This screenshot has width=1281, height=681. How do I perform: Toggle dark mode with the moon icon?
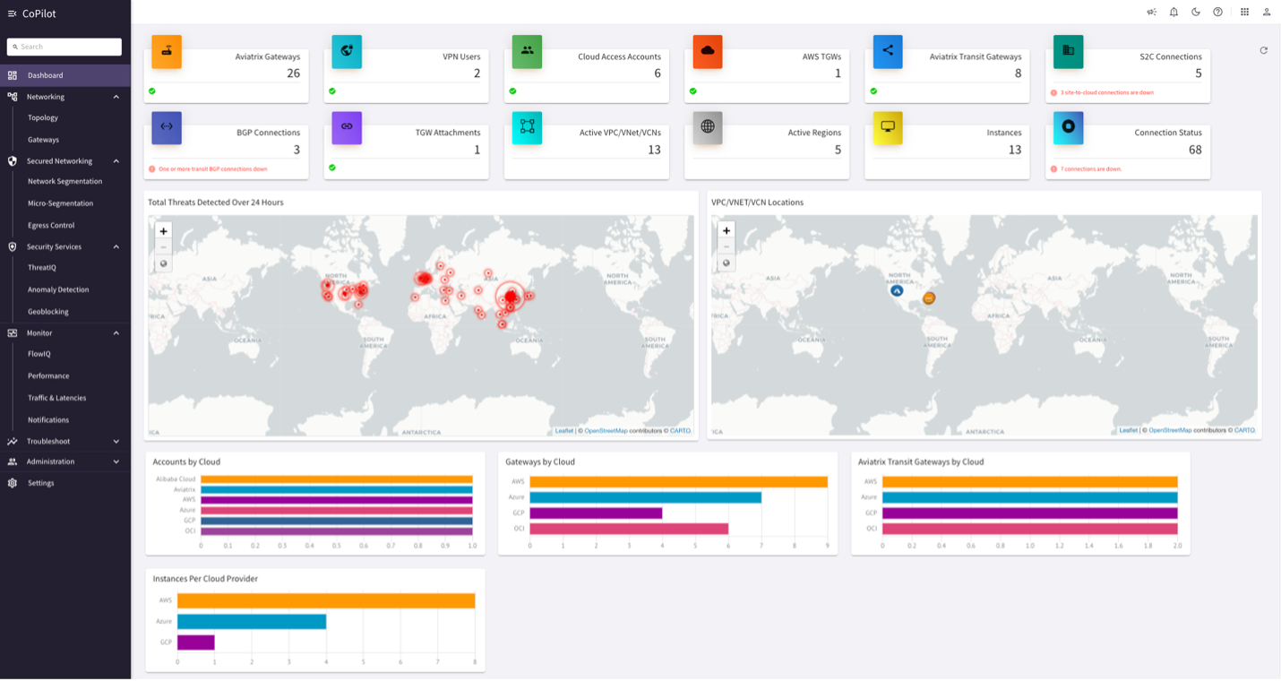pos(1195,12)
